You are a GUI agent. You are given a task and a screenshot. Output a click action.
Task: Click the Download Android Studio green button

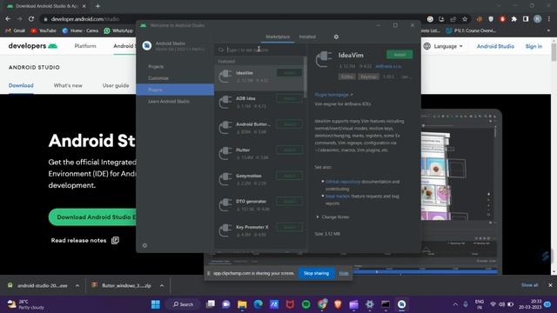[92, 216]
